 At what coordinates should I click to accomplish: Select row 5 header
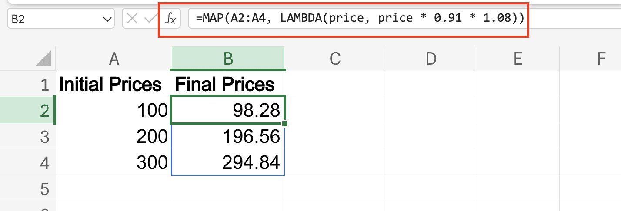pos(43,189)
